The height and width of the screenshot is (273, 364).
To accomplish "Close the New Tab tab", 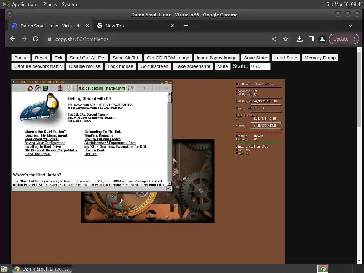I will point(172,26).
